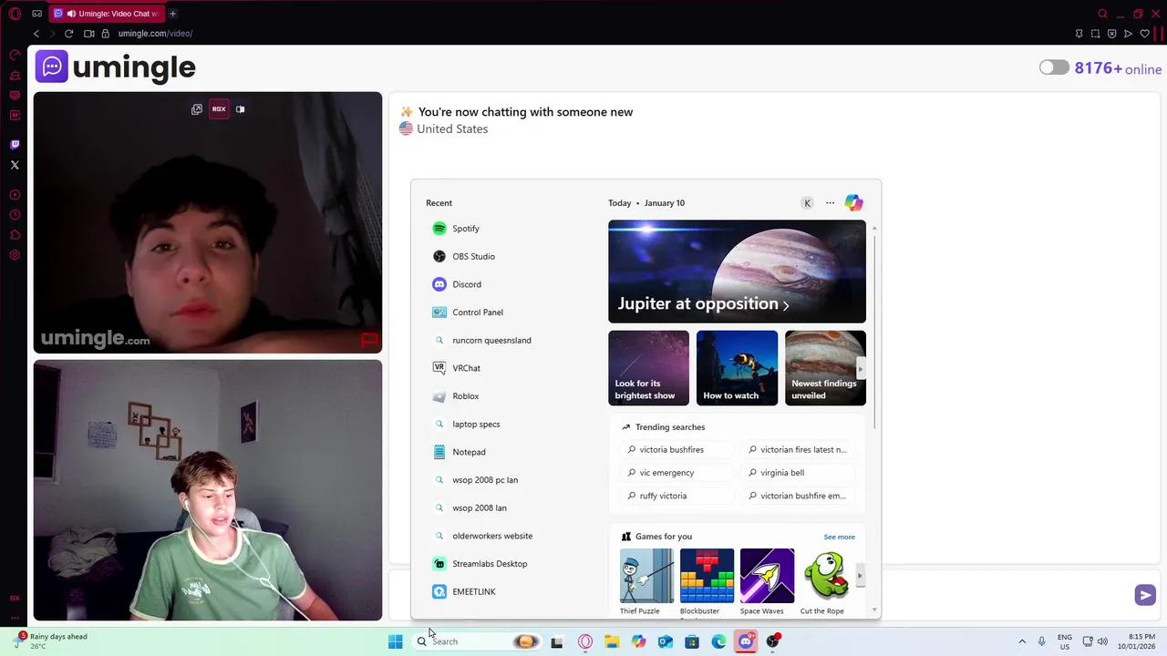Open the ad blocker shield icon

1111,34
